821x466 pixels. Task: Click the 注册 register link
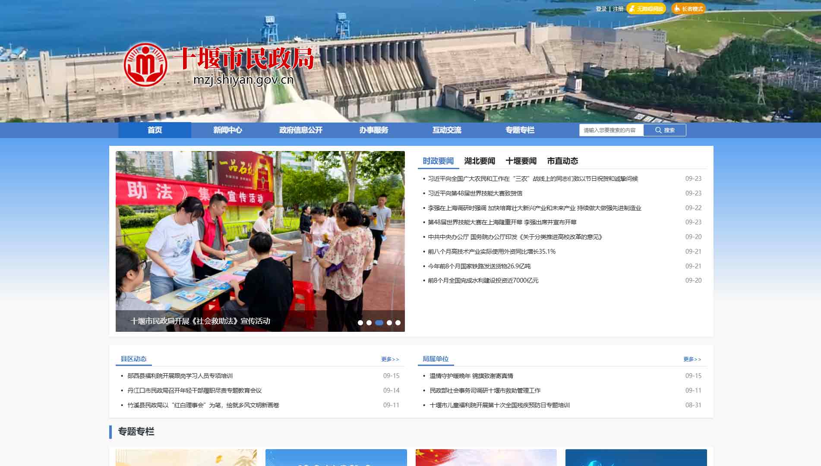point(618,9)
